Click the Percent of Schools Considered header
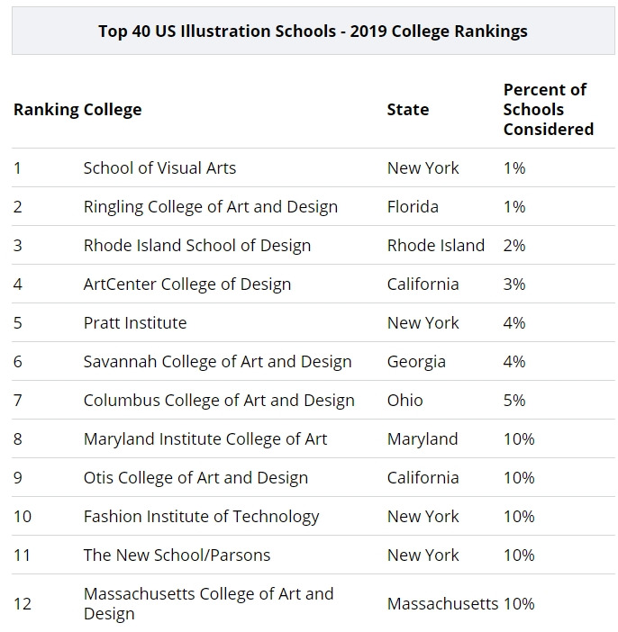Image resolution: width=618 pixels, height=632 pixels. (x=548, y=110)
